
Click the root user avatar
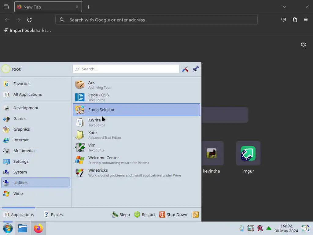(6, 69)
